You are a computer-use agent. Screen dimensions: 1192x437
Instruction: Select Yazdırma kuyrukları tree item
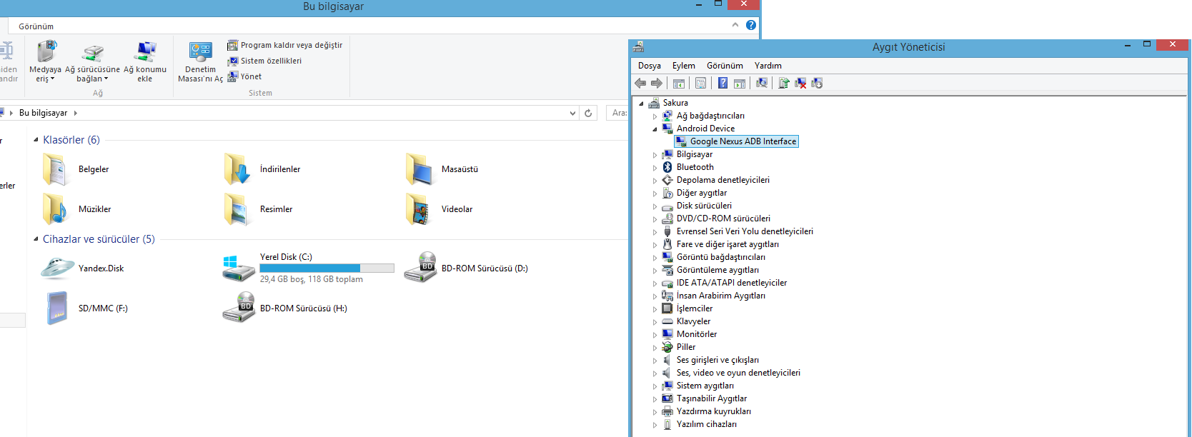[714, 411]
